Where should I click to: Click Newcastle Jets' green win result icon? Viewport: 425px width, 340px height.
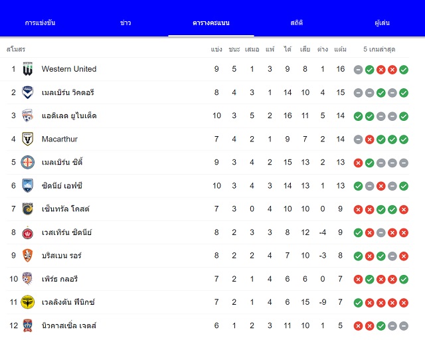(x=381, y=326)
